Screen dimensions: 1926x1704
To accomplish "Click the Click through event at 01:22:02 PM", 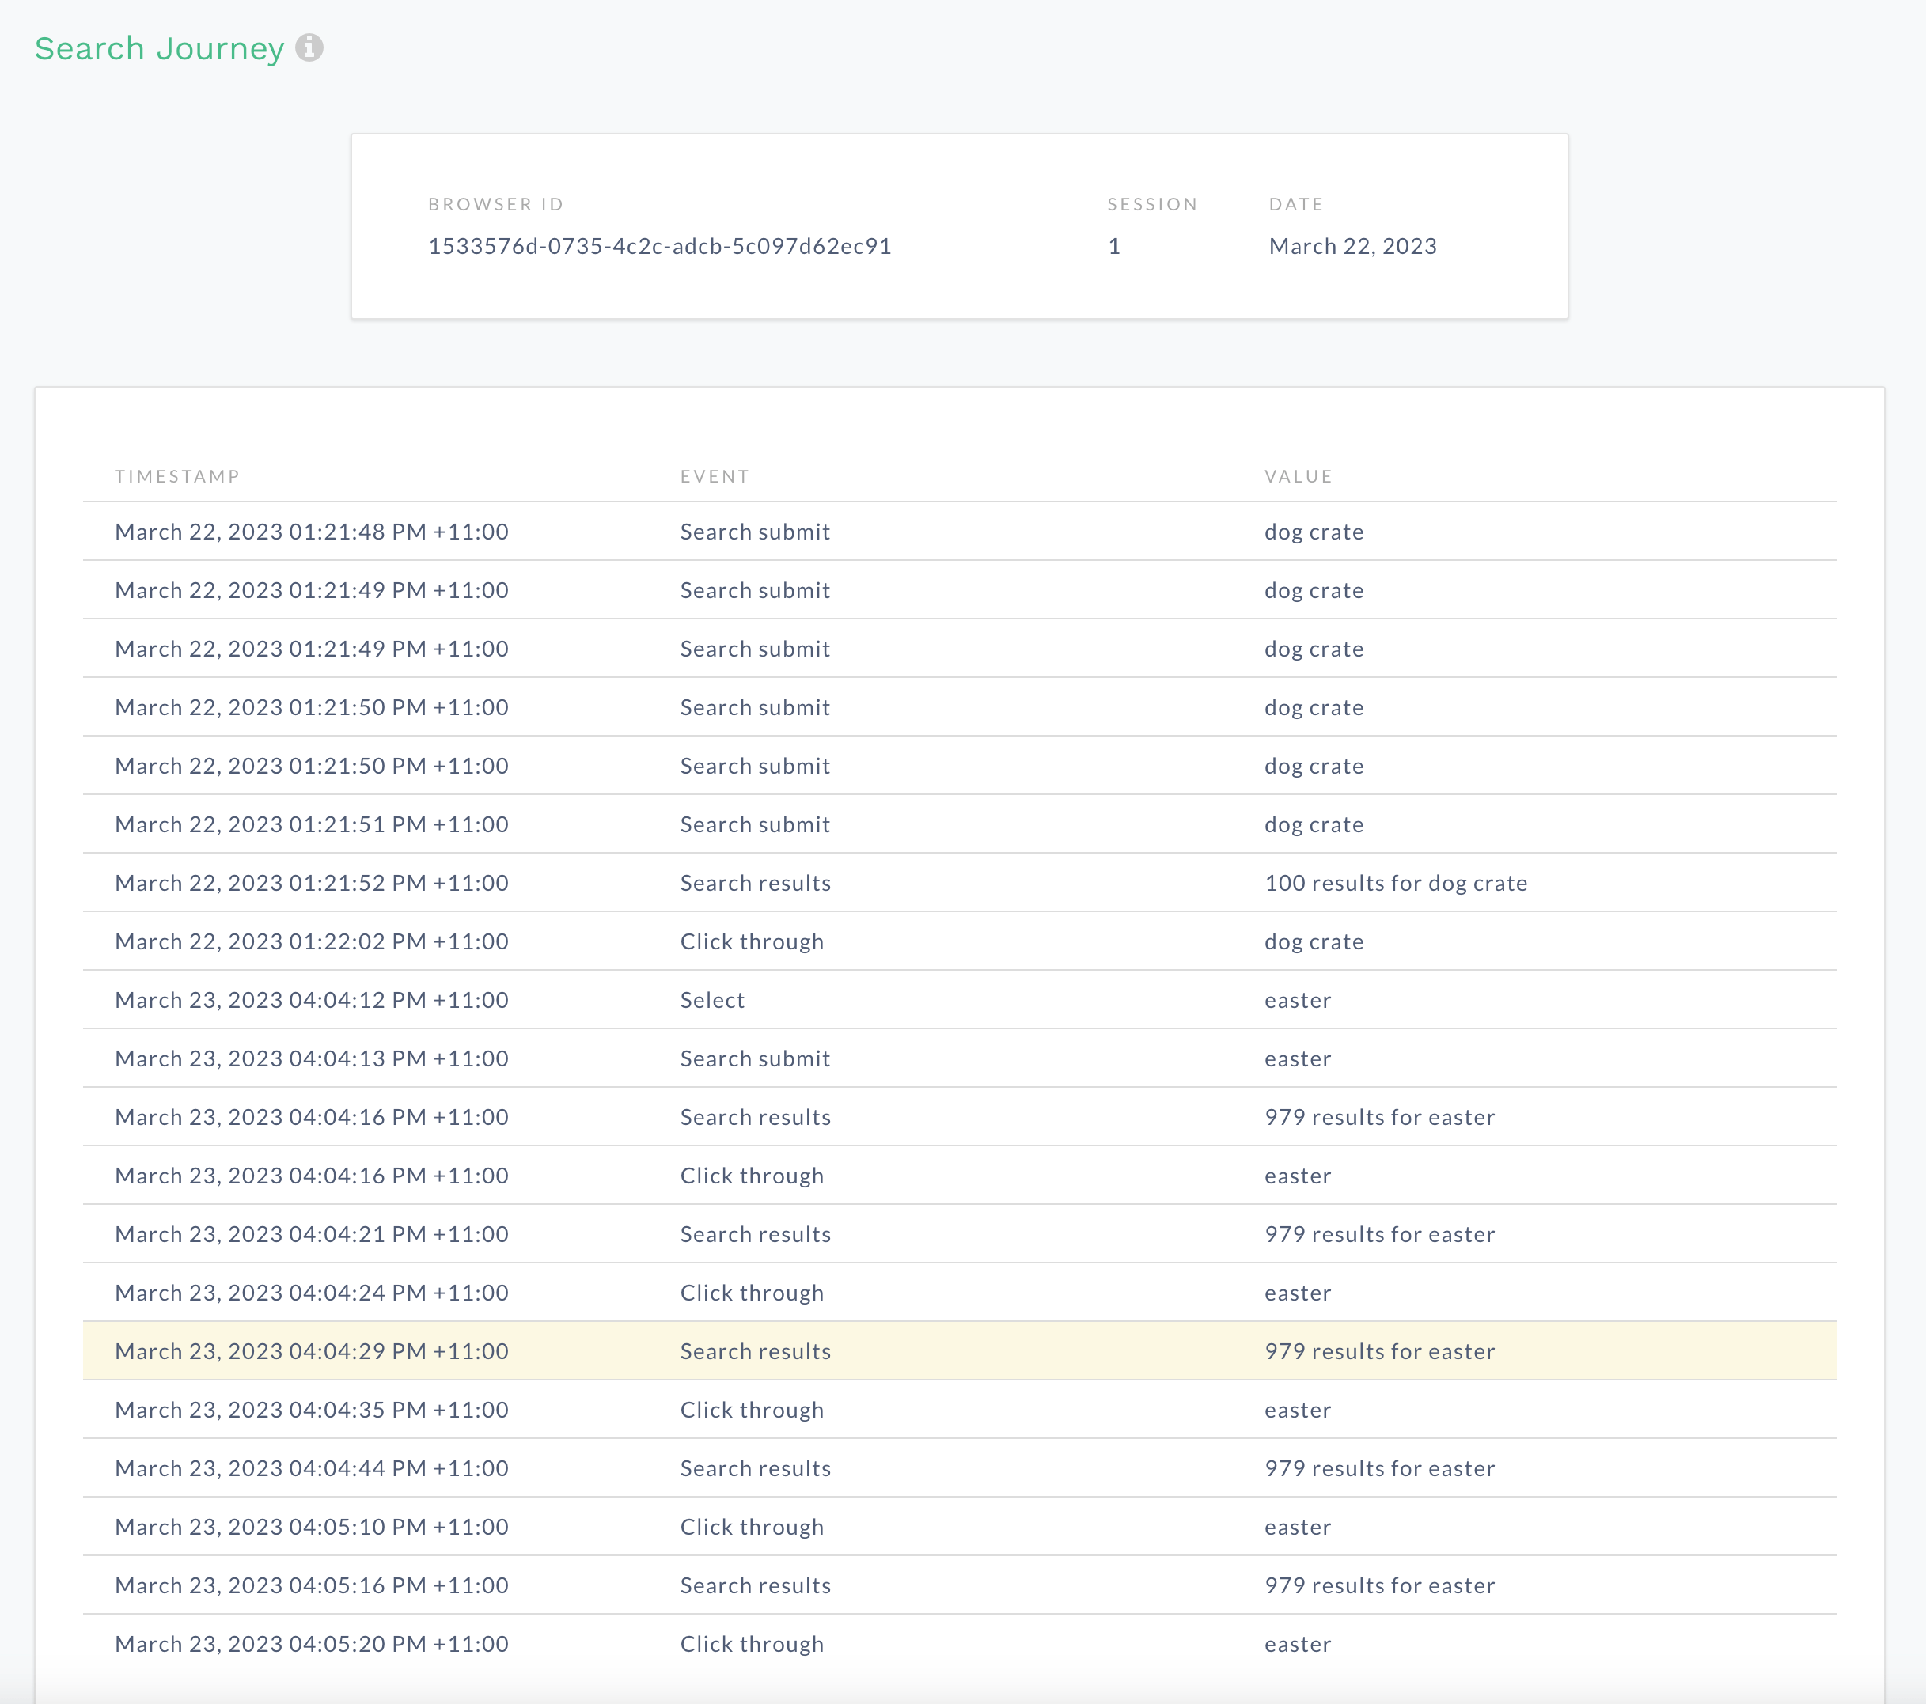I will (x=752, y=941).
